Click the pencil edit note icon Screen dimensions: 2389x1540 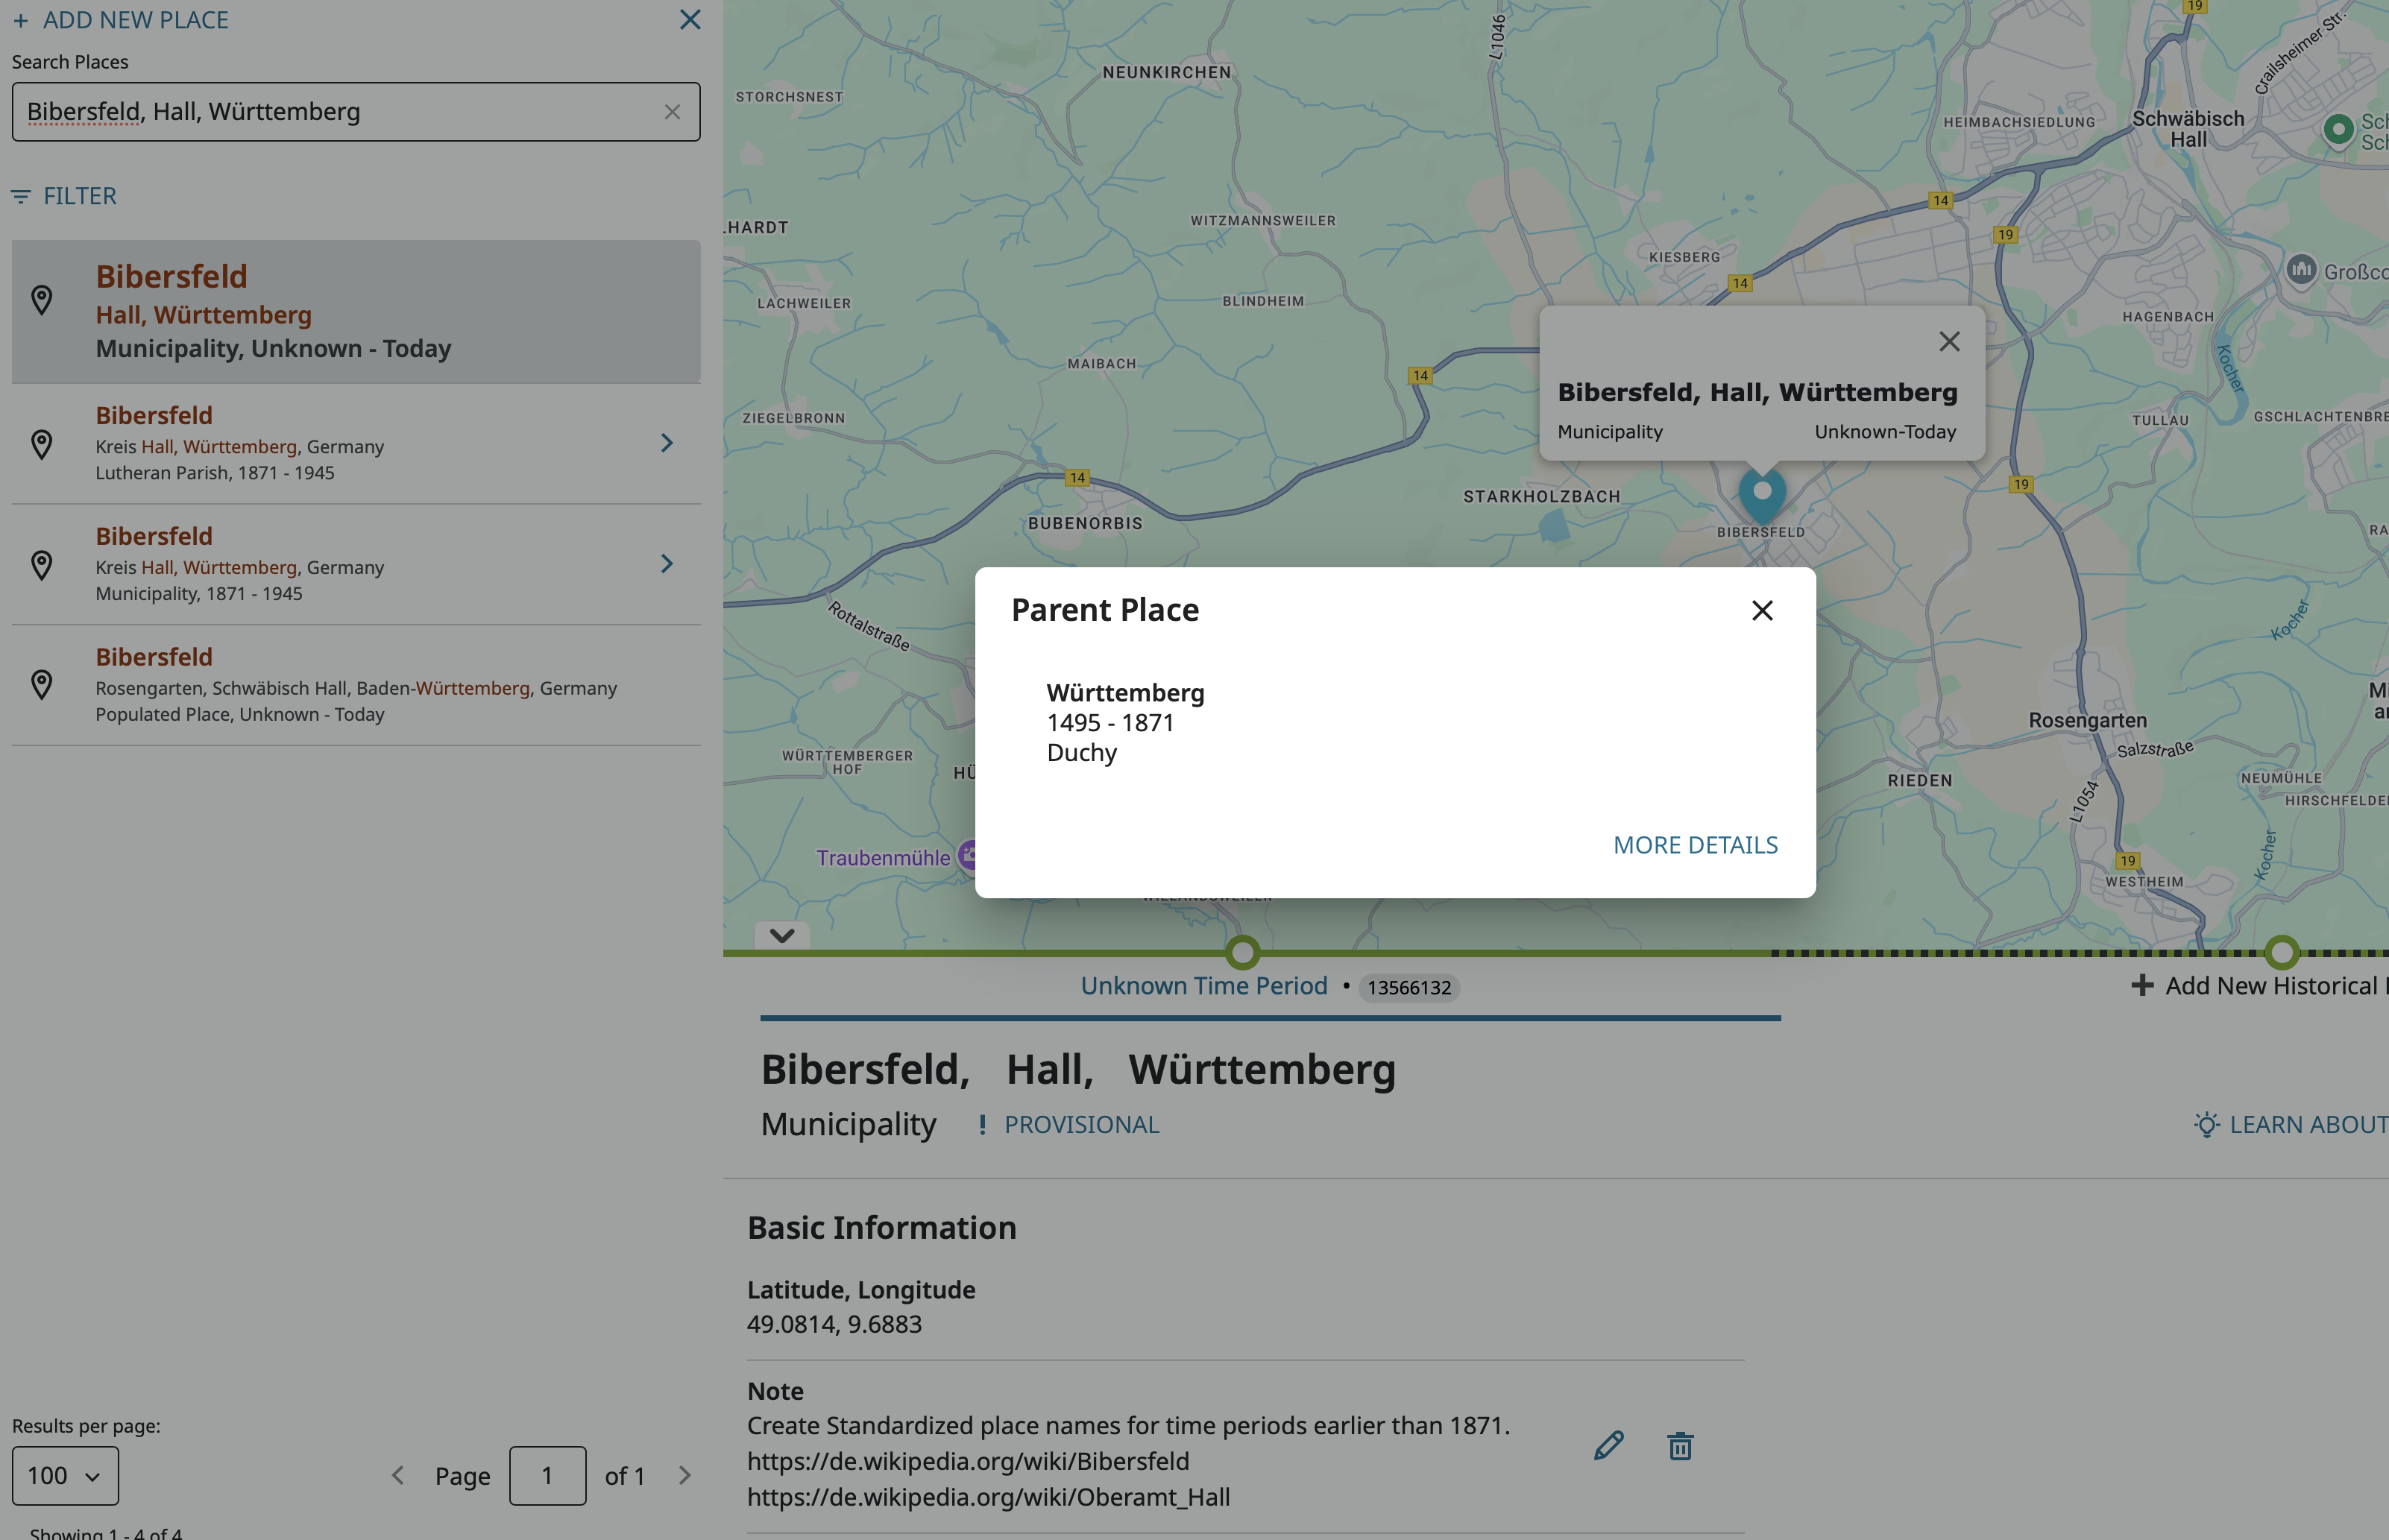1608,1445
